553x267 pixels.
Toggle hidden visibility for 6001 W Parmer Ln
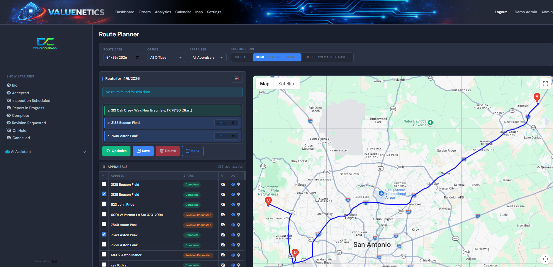click(223, 214)
